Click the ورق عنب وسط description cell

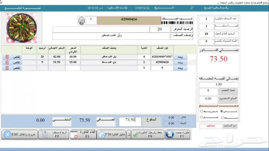coord(109,62)
